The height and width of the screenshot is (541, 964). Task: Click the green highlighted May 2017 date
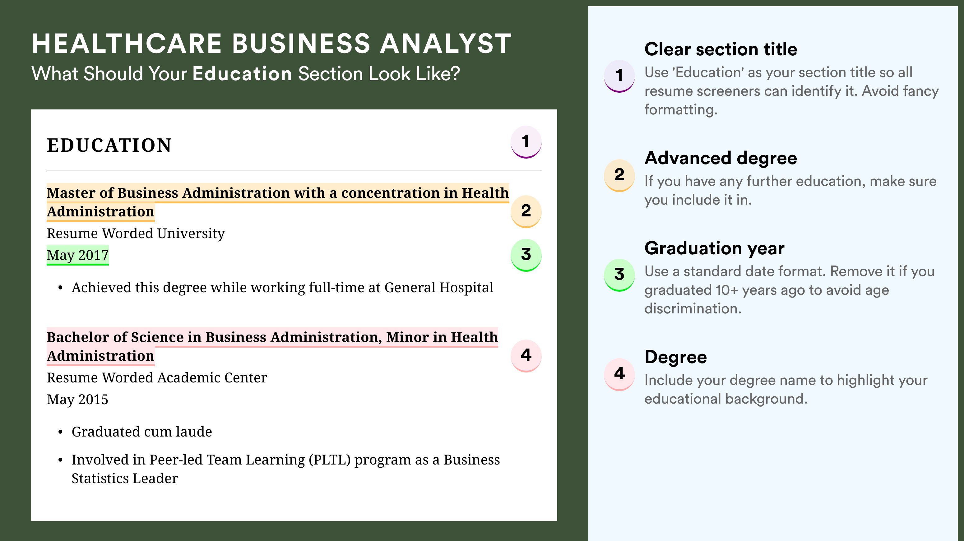click(77, 255)
